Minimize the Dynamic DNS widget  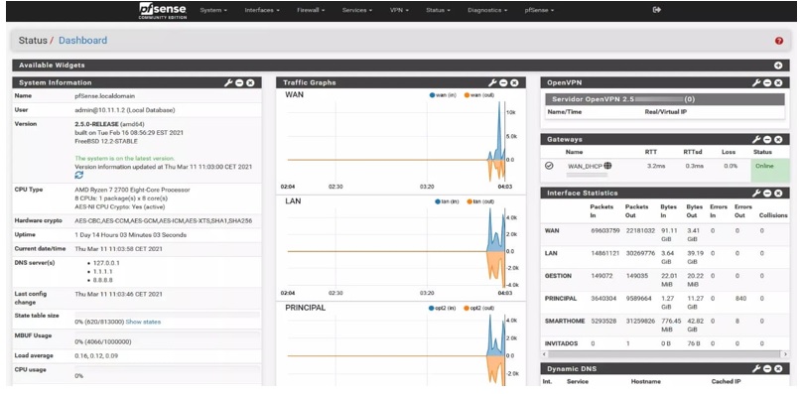click(767, 368)
